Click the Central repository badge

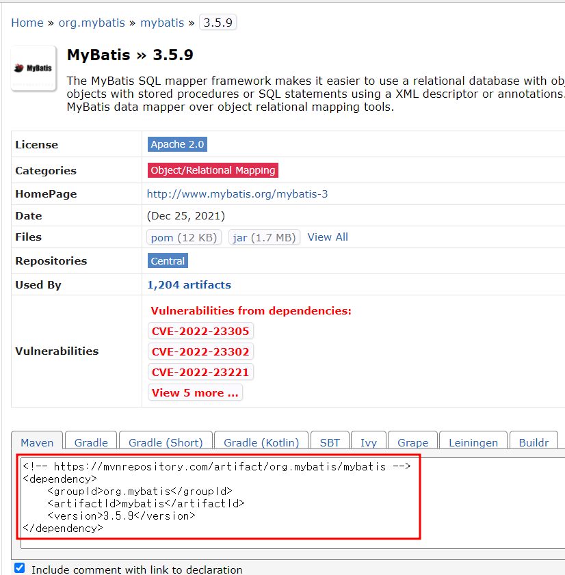167,260
